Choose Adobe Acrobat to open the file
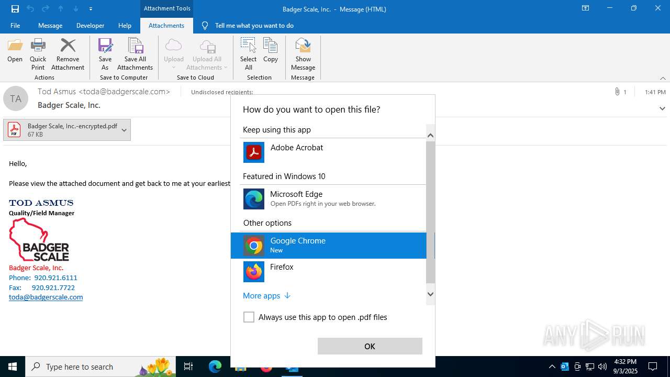Viewport: 670px width, 377px height. [x=329, y=152]
